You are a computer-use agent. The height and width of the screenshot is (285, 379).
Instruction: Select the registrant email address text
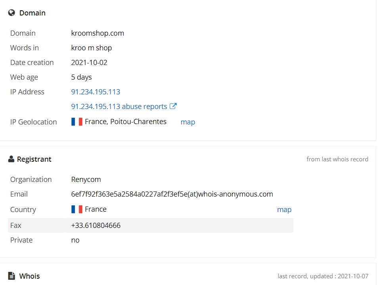click(172, 194)
